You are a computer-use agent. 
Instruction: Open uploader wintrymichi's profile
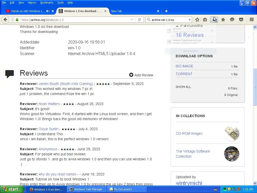pos(189,183)
